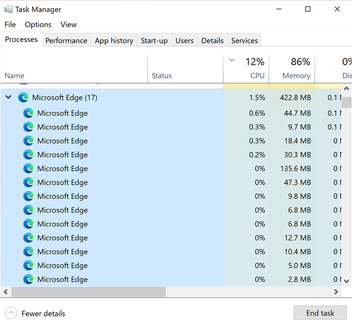Open the Options menu
Image resolution: width=352 pixels, height=328 pixels.
[38, 25]
